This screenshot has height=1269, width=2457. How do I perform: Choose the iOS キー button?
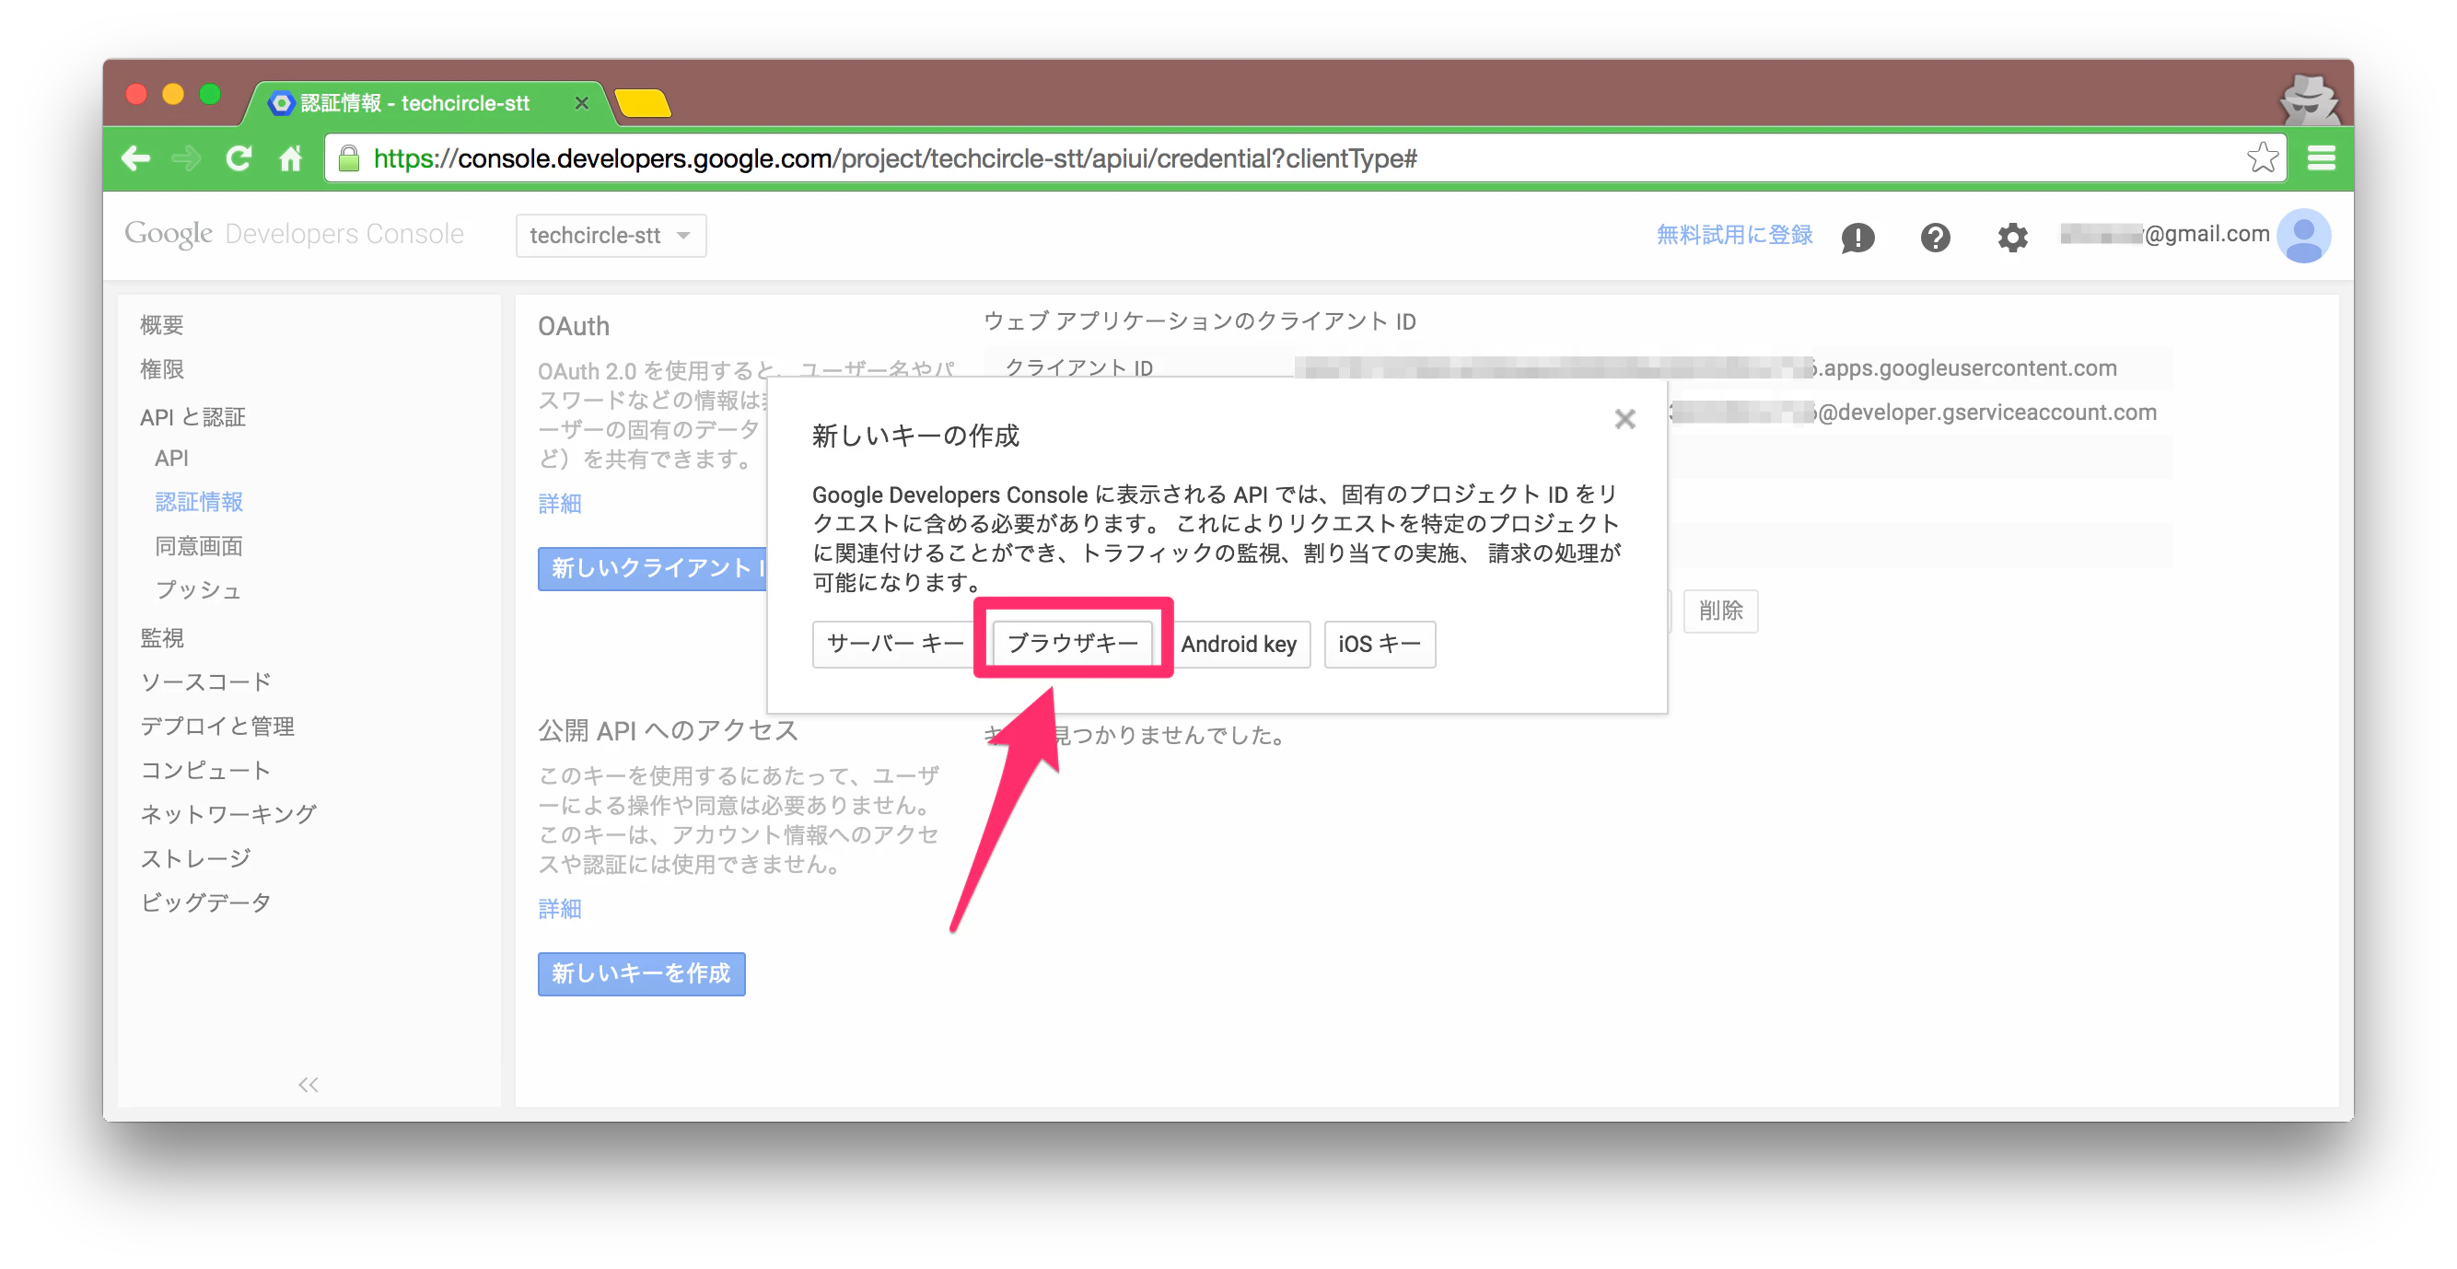1380,644
